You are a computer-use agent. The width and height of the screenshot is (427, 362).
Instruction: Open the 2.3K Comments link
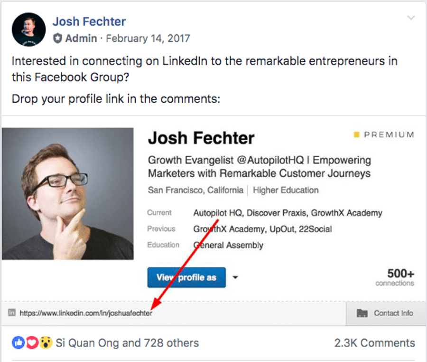pos(374,343)
